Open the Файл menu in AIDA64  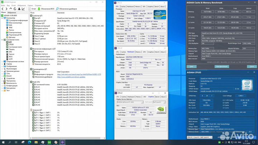(x=3, y=5)
